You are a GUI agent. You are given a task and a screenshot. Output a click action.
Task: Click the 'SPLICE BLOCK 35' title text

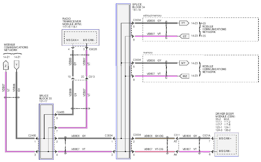tap(45, 97)
